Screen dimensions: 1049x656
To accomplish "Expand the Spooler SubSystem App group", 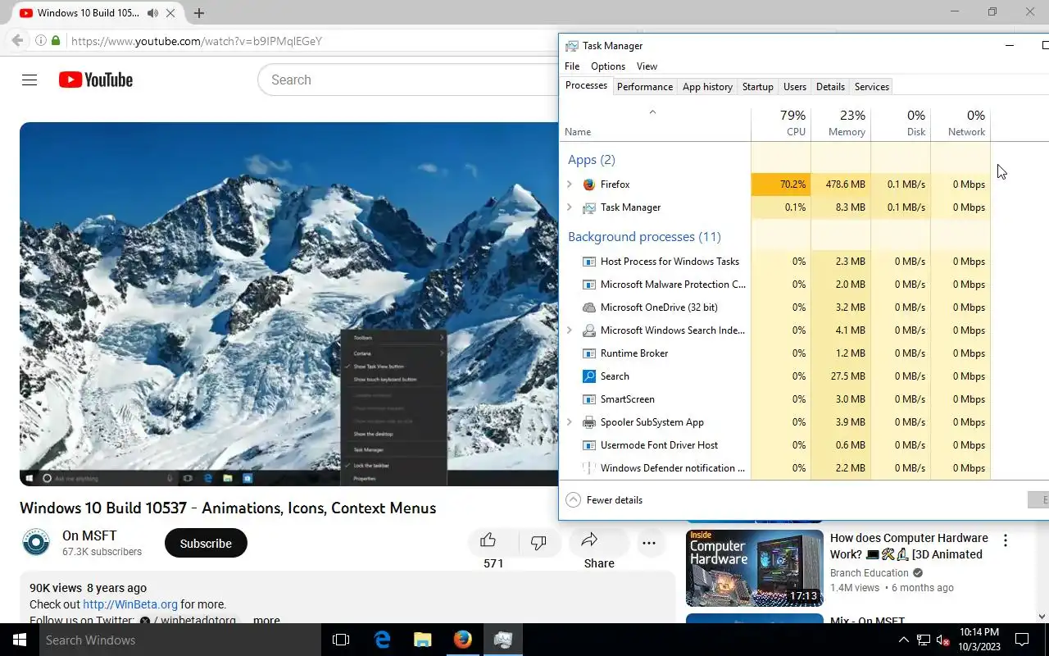I will (x=570, y=422).
